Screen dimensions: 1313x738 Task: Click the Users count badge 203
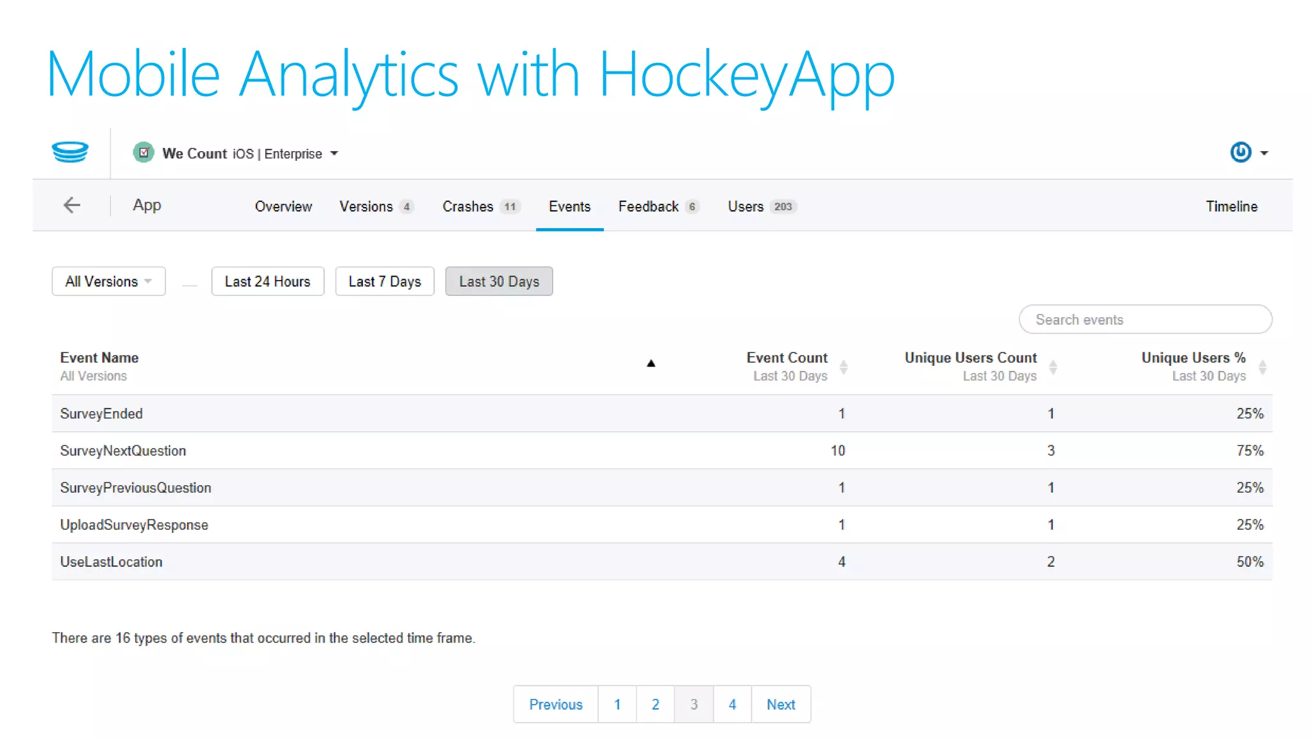click(x=783, y=206)
